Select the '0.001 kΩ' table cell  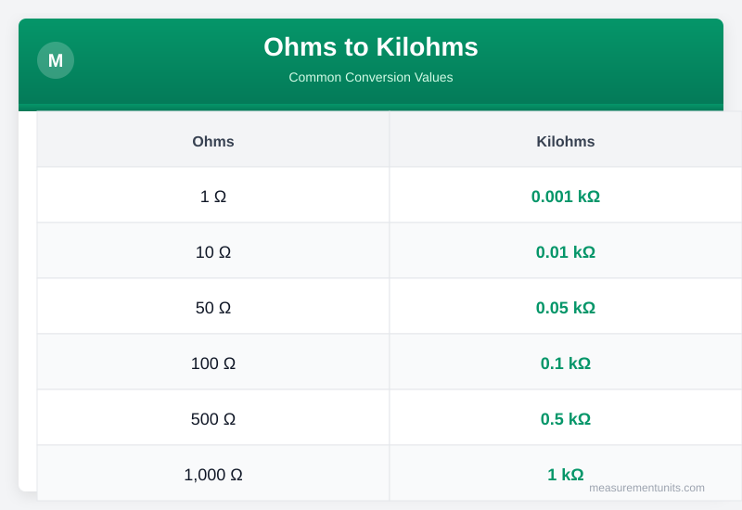pos(566,195)
